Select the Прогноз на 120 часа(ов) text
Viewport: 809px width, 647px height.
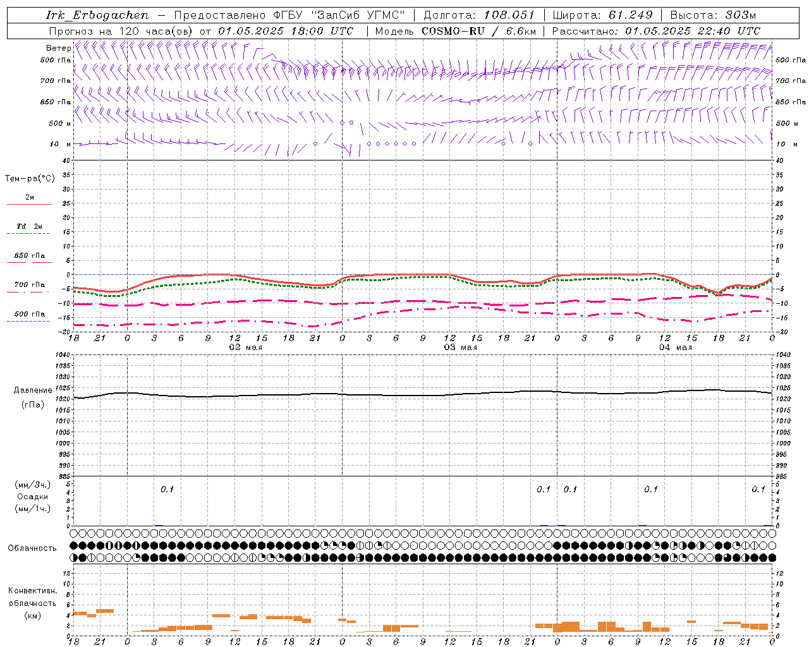121,31
